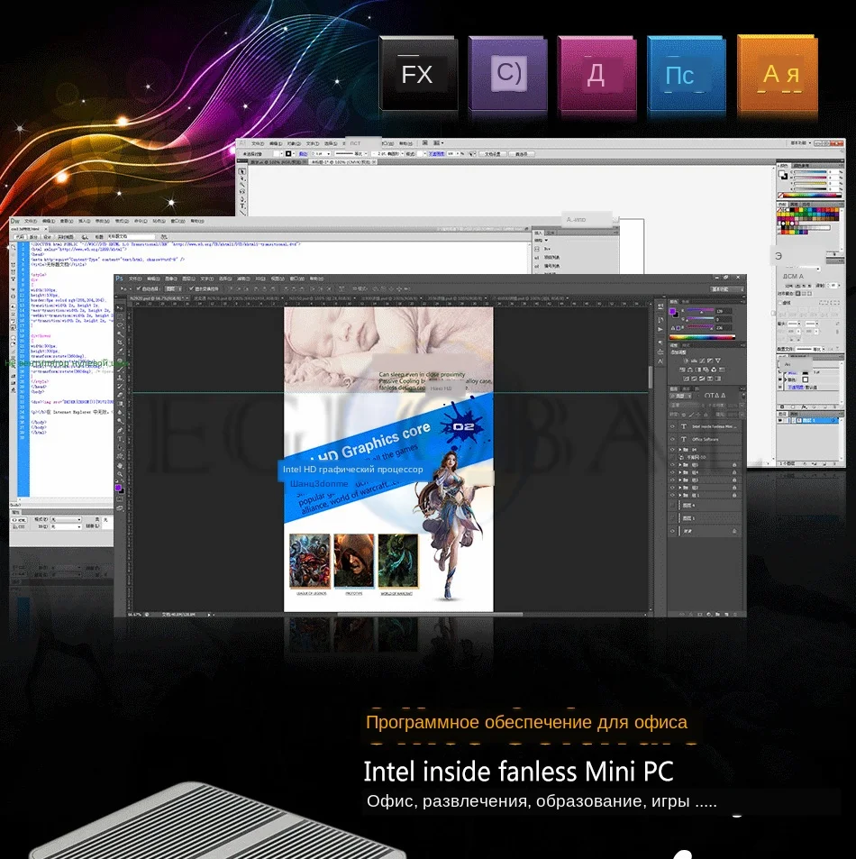
Task: Open Dreamweaver Insert panel category dropdown
Action: 542,240
